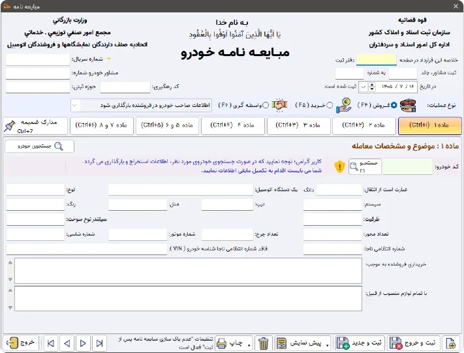Click the جستجو F3 search button
Screen dimensions: 464x353
pos(365,166)
